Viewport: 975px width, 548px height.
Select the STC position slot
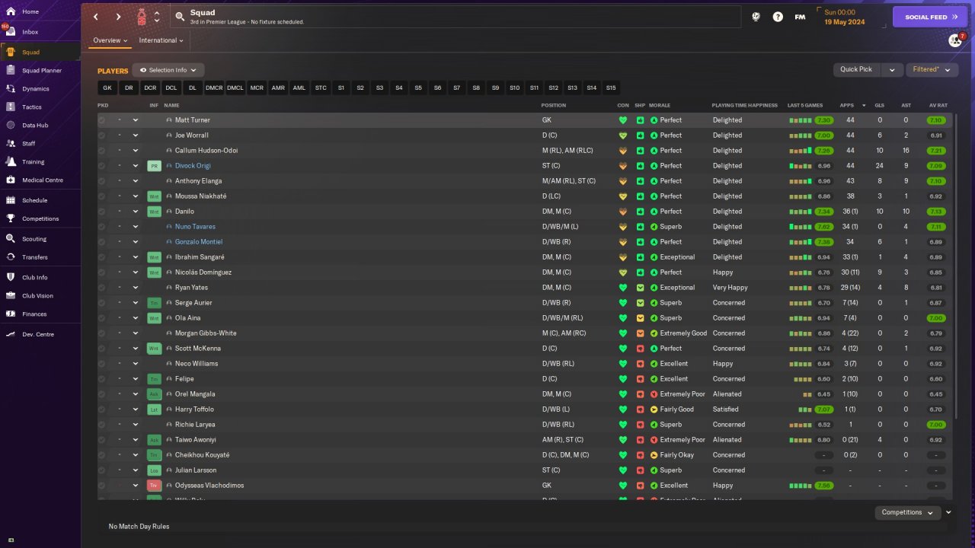pyautogui.click(x=321, y=88)
